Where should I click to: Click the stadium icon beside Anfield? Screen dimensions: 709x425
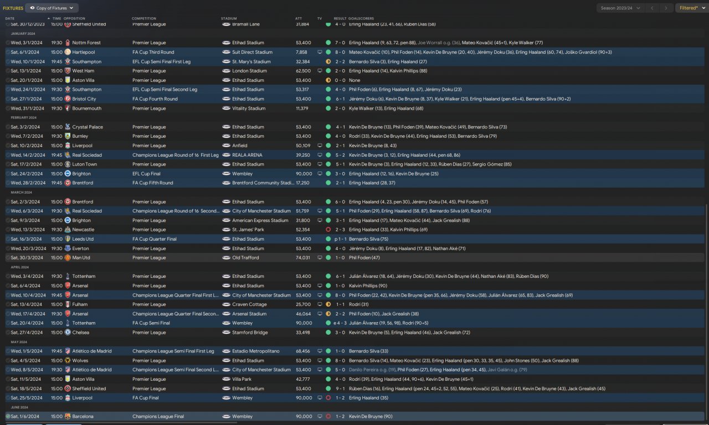pyautogui.click(x=226, y=146)
